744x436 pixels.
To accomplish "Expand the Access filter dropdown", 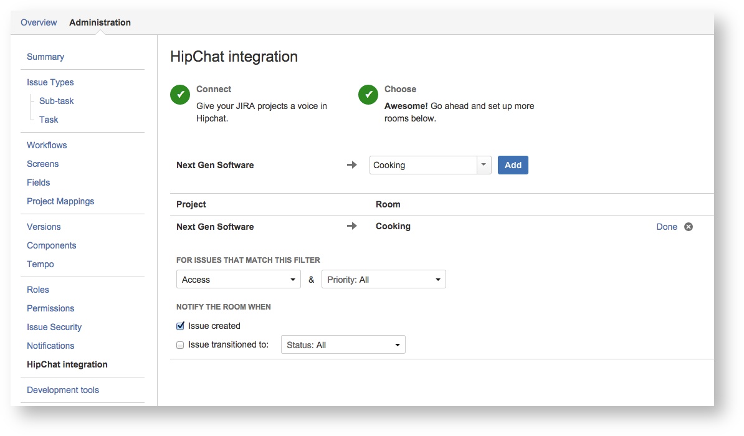I will (239, 280).
